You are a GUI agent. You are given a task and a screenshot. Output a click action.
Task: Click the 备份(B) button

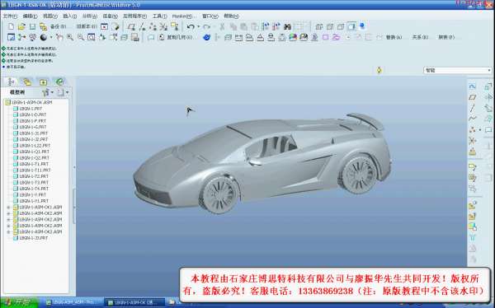(x=58, y=27)
